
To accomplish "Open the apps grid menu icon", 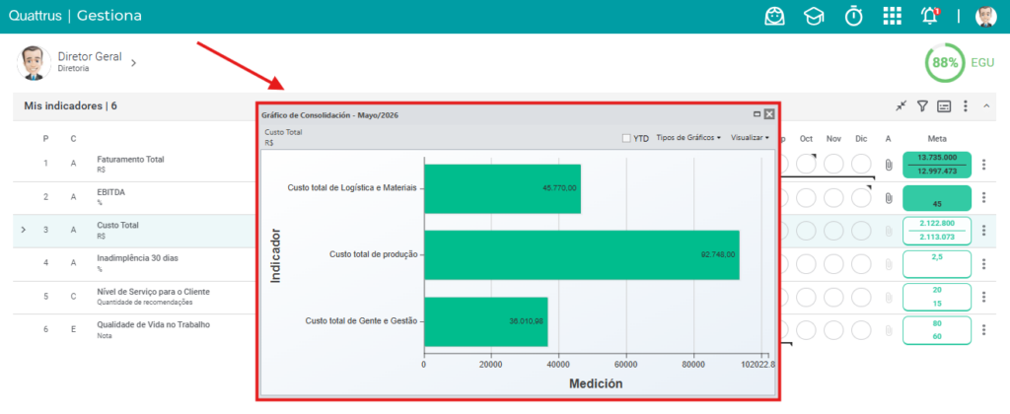I will [x=892, y=16].
